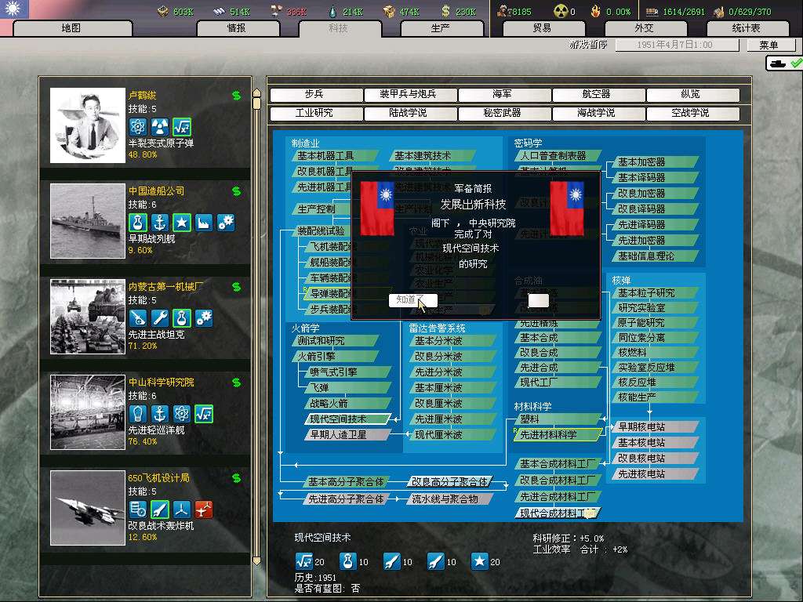Select the 早期核电站 technology
The width and height of the screenshot is (803, 602).
click(656, 427)
